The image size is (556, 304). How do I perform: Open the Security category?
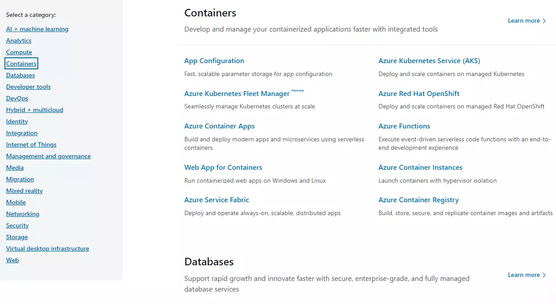pyautogui.click(x=17, y=225)
